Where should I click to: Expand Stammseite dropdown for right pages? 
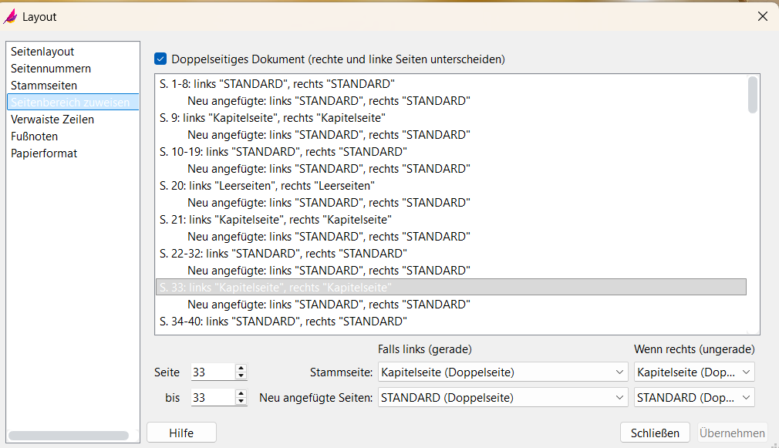coord(693,372)
